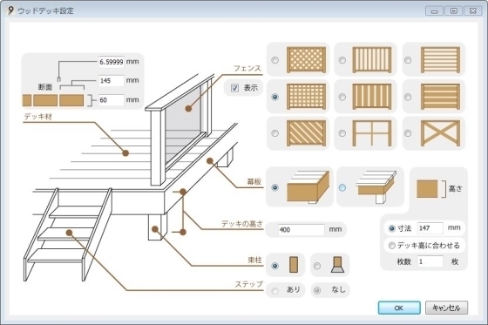Select the full skirt board radio button

(274, 187)
